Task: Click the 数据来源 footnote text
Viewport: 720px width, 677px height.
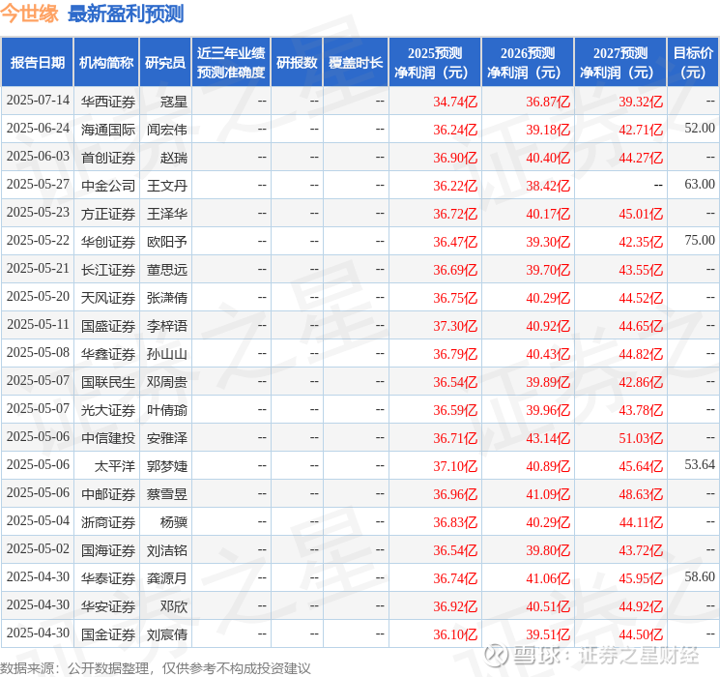Action: 156,667
